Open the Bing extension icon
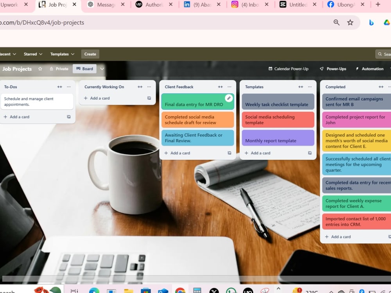The height and width of the screenshot is (293, 391). click(371, 23)
